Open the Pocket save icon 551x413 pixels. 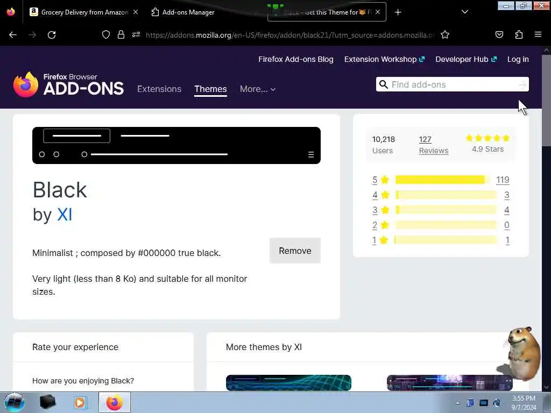point(499,34)
